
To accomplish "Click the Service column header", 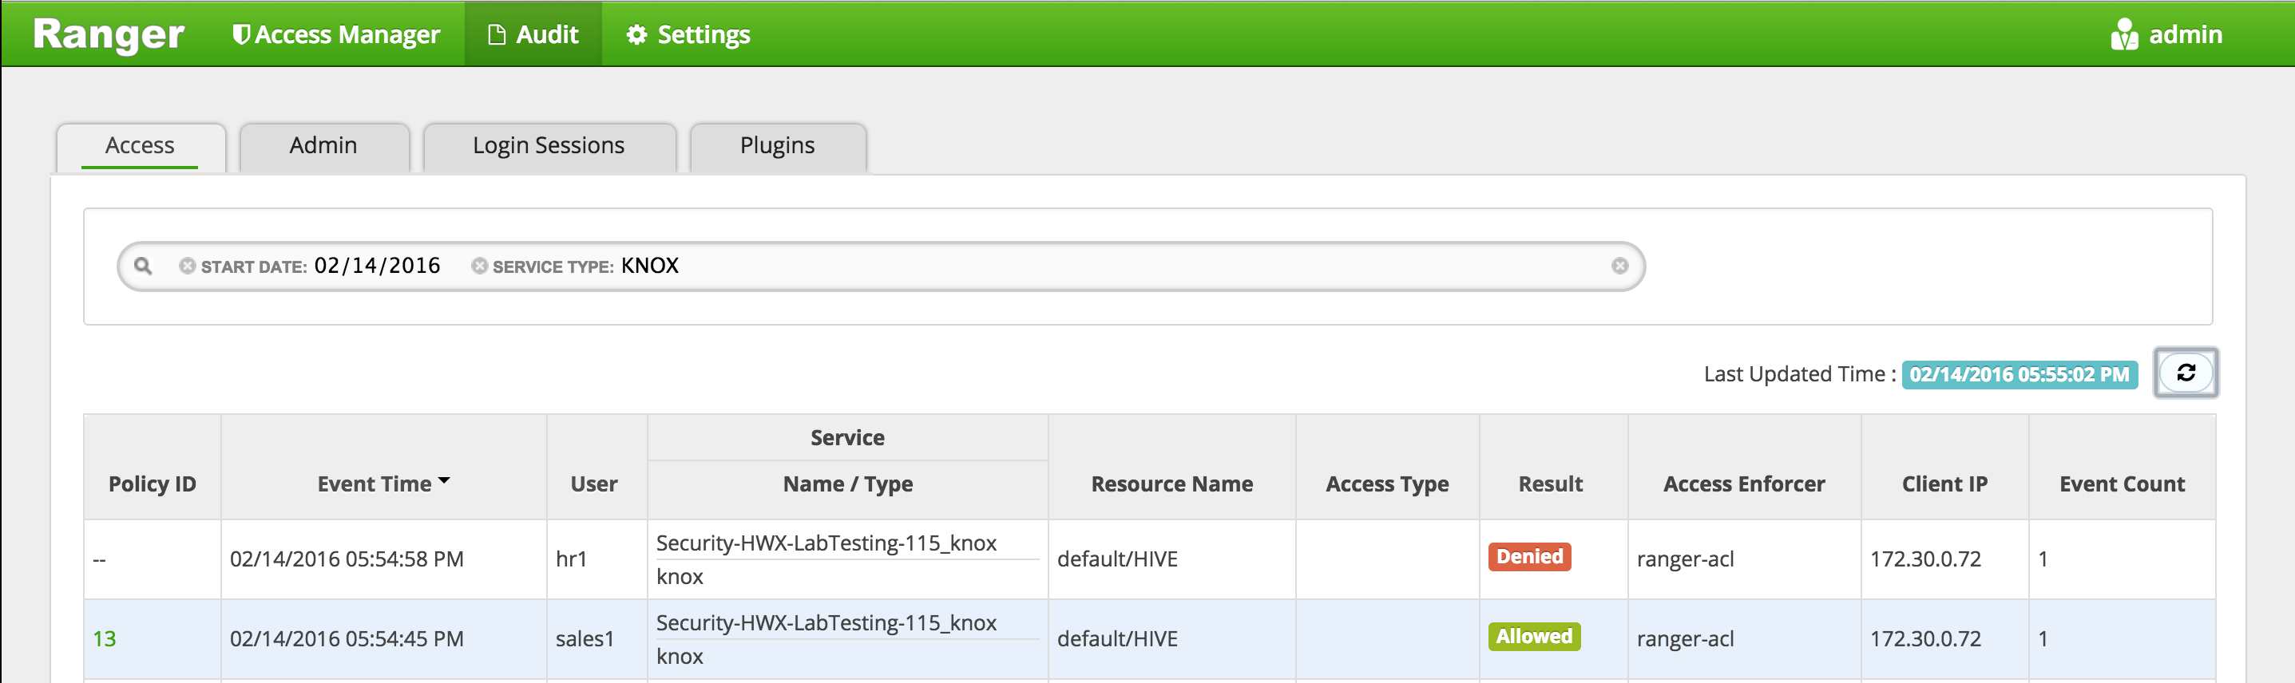I will (847, 437).
